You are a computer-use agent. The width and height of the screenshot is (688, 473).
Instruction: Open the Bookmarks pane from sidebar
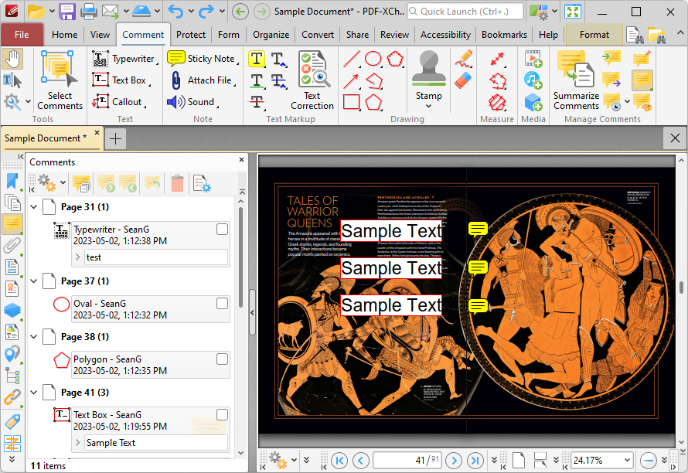[x=12, y=181]
